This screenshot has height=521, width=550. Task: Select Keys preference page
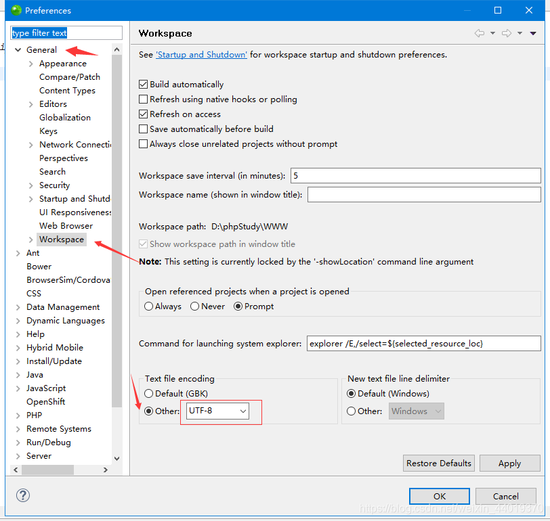[x=48, y=131]
